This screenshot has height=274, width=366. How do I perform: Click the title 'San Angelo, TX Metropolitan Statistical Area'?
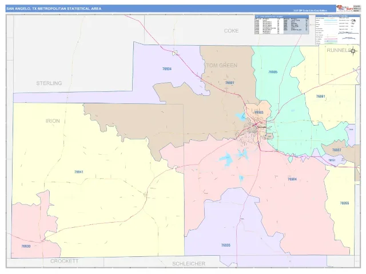click(x=54, y=9)
